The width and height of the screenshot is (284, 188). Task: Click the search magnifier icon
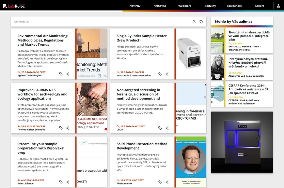tap(194, 22)
